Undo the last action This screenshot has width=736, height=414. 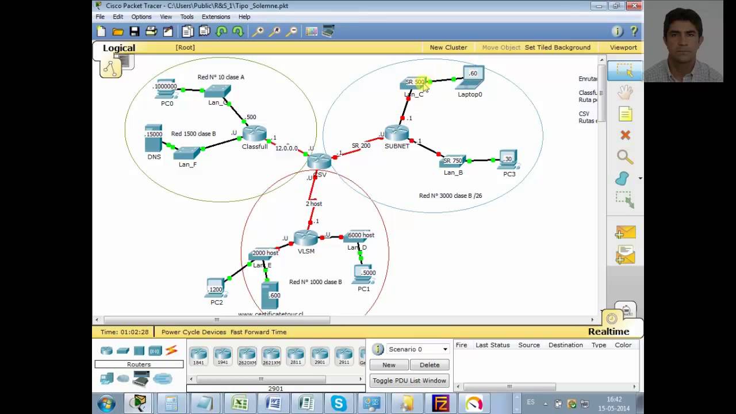tap(221, 32)
